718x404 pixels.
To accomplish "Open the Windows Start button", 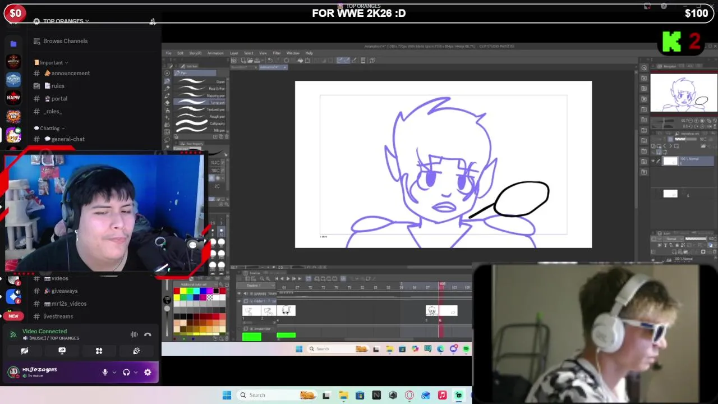I will (x=227, y=395).
